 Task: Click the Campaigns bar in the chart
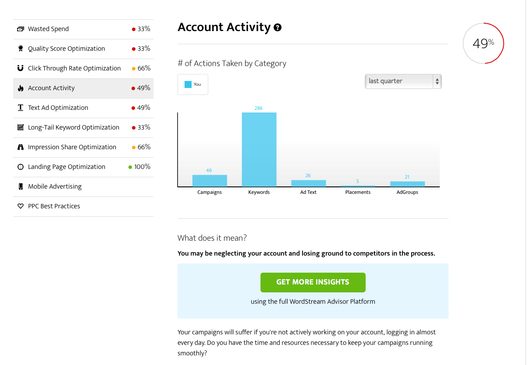[x=210, y=181]
